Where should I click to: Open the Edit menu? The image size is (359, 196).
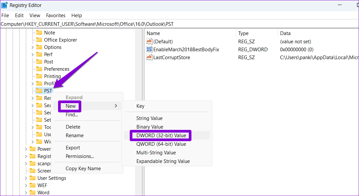click(19, 15)
